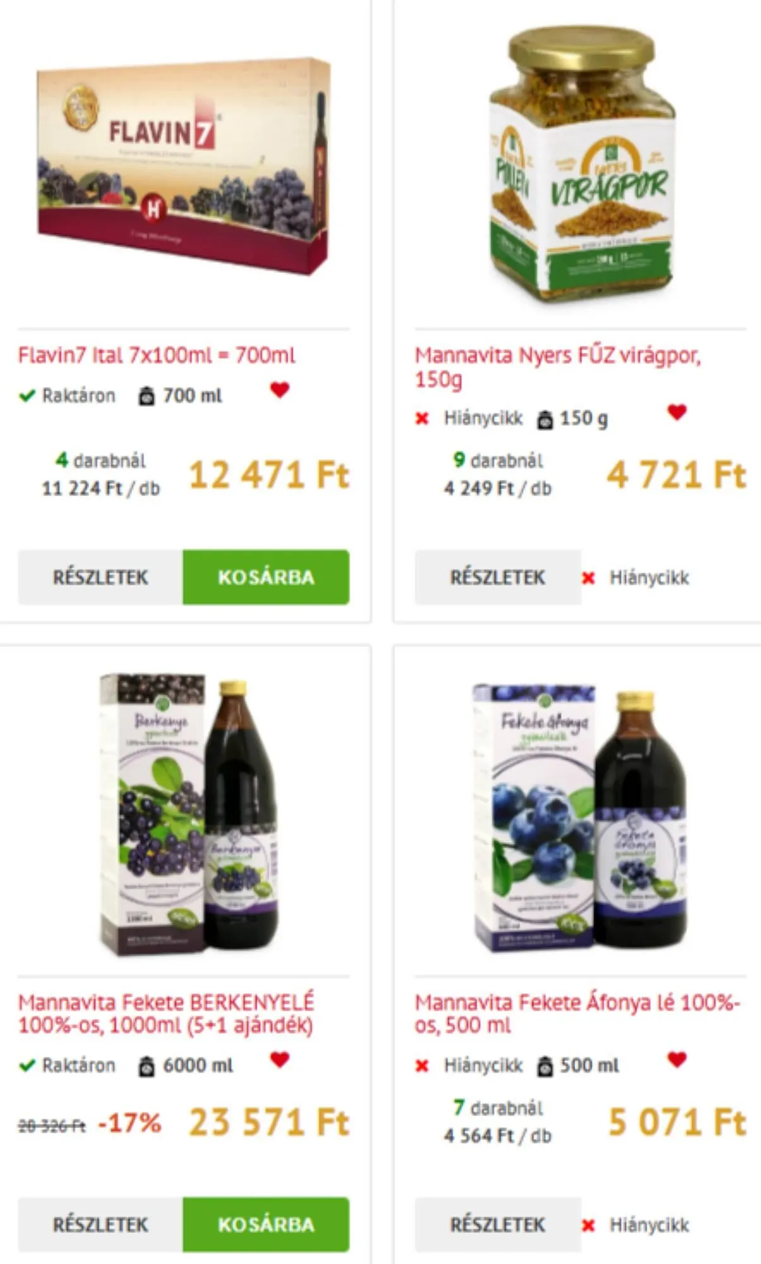Add Flavin7 Ital to favorites with heart icon
Image resolution: width=761 pixels, height=1264 pixels.
(x=279, y=390)
